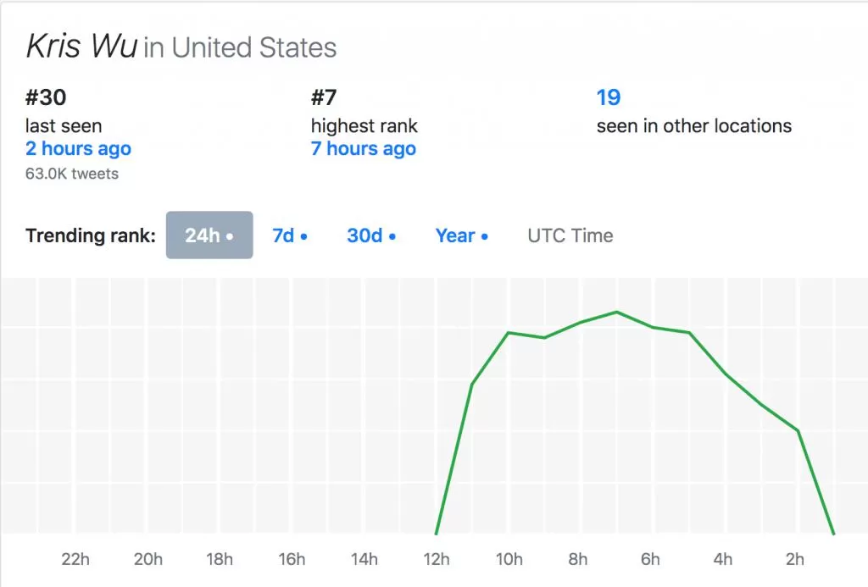Click the 12h label on time axis

pos(437,559)
